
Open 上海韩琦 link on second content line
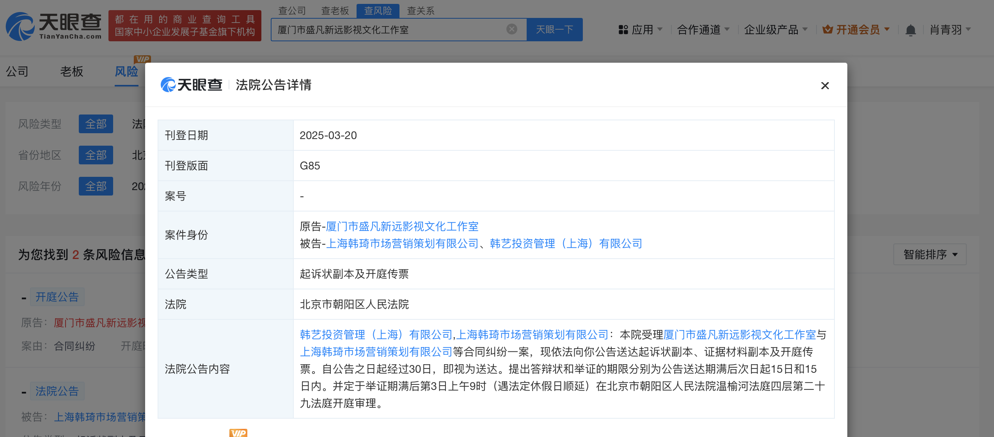pos(376,352)
